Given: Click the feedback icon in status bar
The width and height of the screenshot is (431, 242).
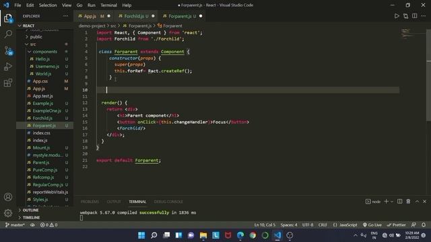Looking at the screenshot, I should (x=413, y=225).
